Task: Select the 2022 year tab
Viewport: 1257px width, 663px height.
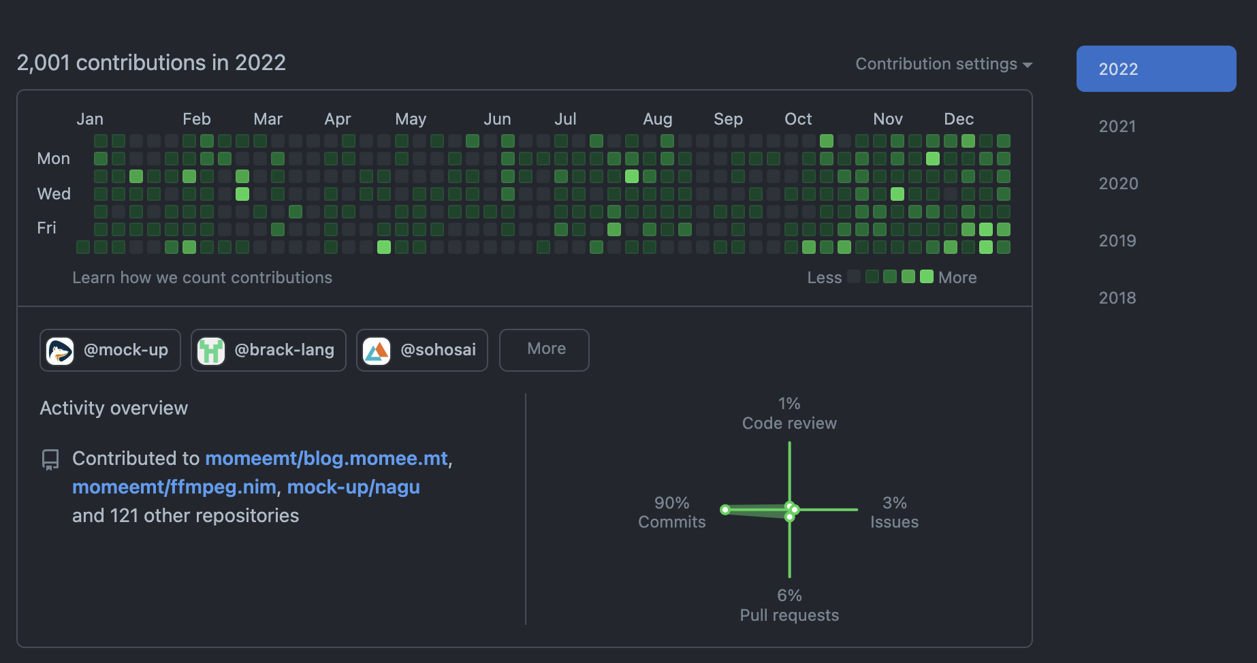Action: tap(1156, 69)
